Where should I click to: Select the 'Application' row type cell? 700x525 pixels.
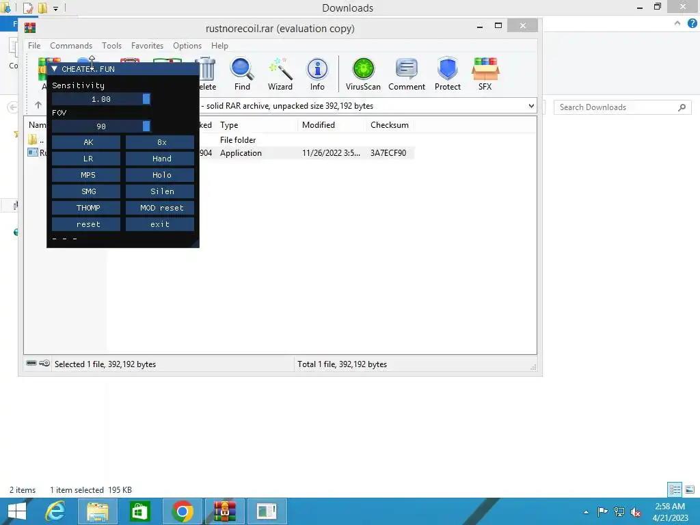pos(241,152)
